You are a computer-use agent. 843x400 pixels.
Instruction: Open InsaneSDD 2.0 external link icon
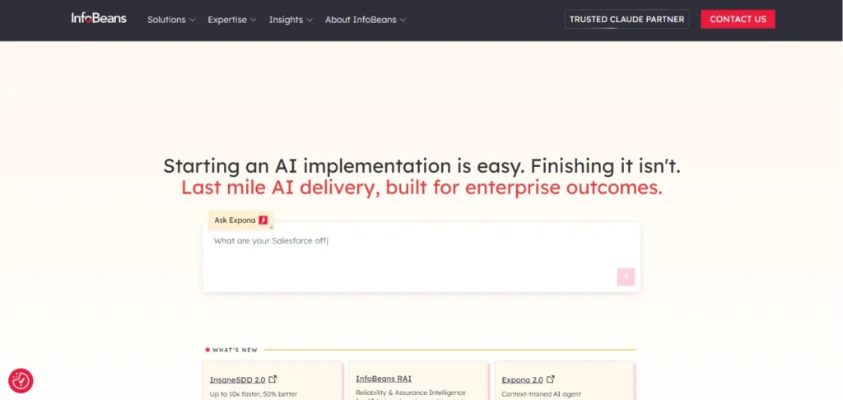click(x=272, y=379)
